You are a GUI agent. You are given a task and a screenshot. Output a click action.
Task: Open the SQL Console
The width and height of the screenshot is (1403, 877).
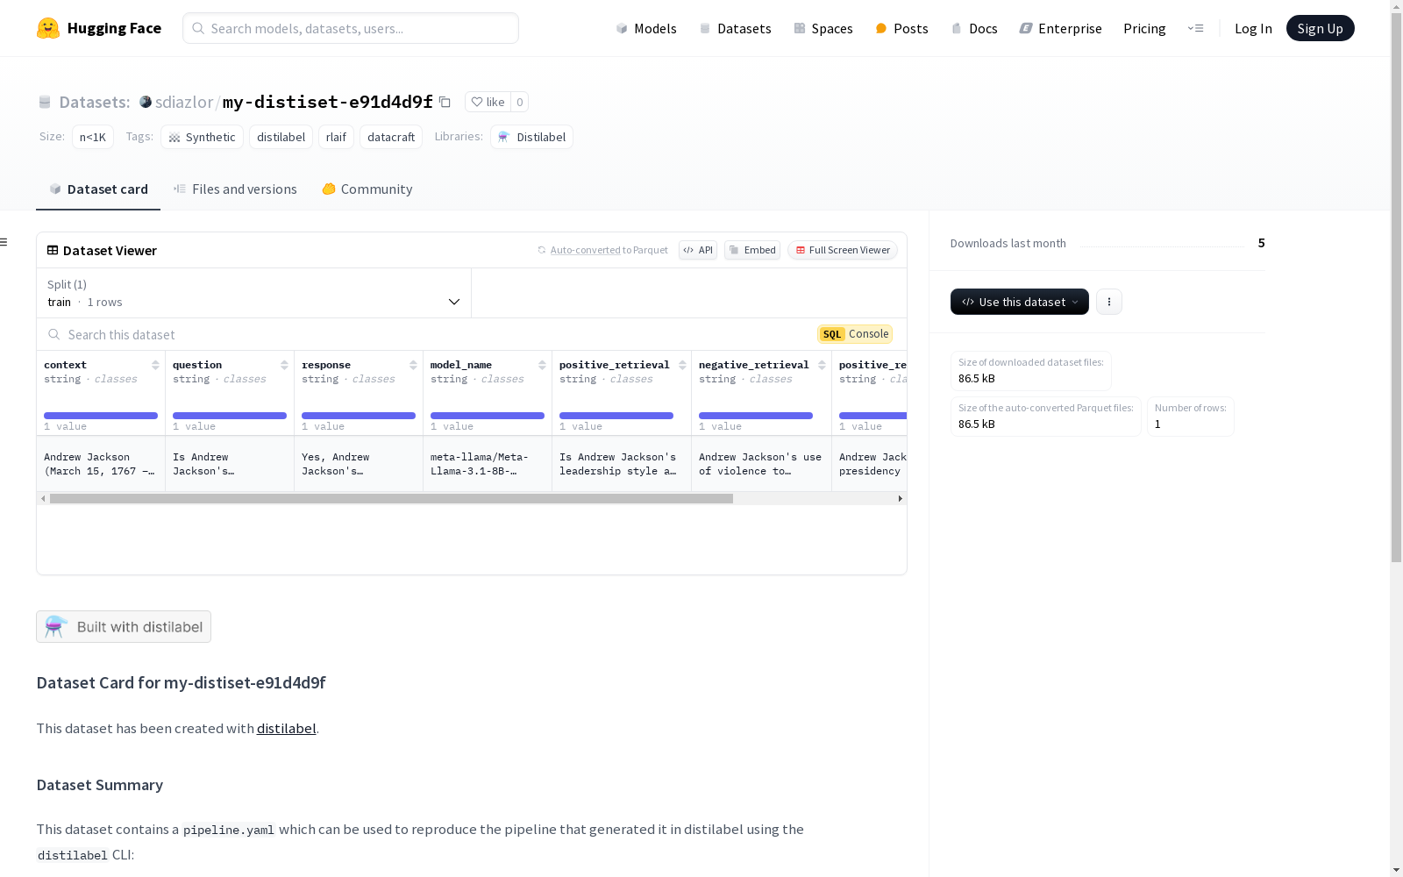point(855,334)
